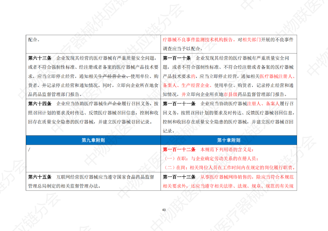328x231 pixels.
Task: Click red text 从事医疗器械网络销售的
Action: click(x=226, y=177)
